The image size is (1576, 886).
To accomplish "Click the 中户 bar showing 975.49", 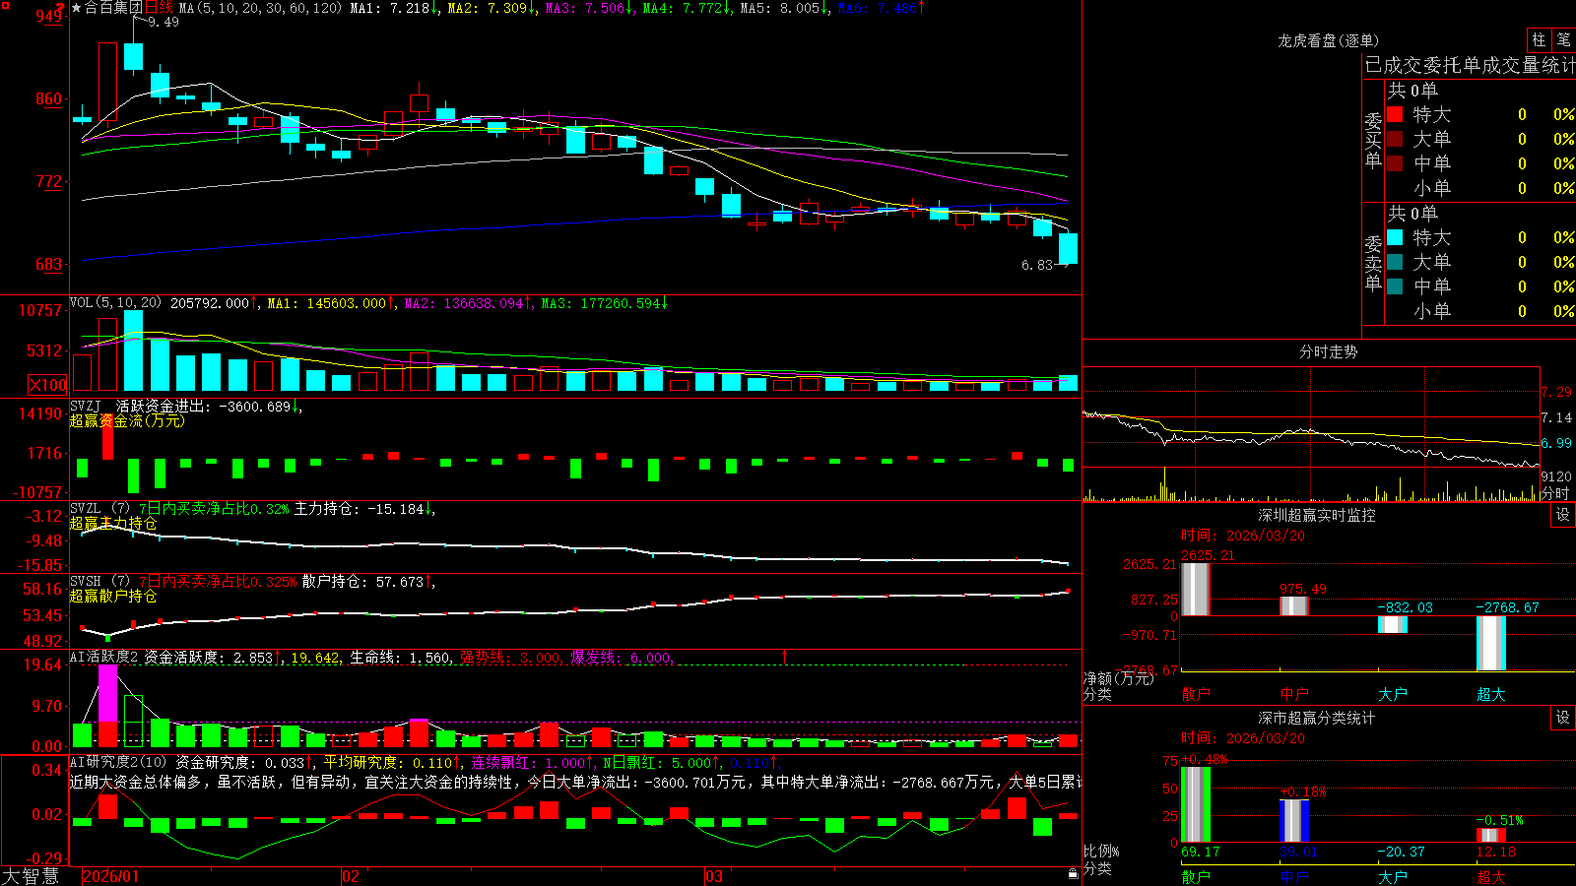I will [x=1294, y=606].
